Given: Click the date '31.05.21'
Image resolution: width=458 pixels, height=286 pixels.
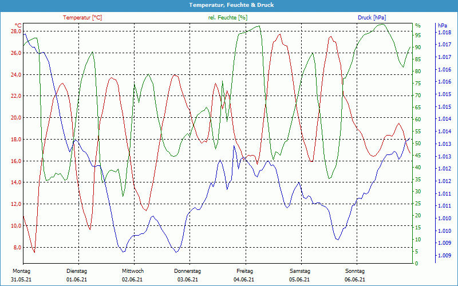Looking at the screenshot, I should [x=21, y=279].
